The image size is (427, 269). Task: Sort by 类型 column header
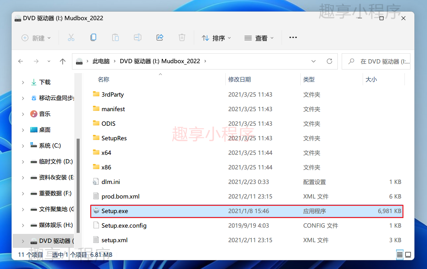click(x=309, y=79)
